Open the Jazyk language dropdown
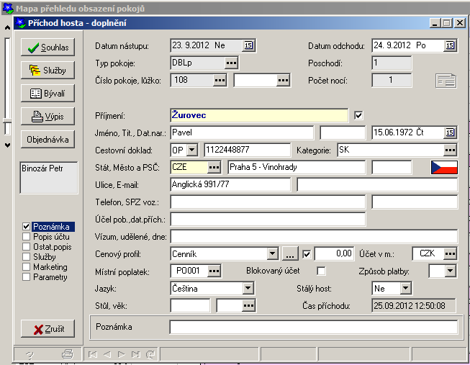 pos(248,288)
